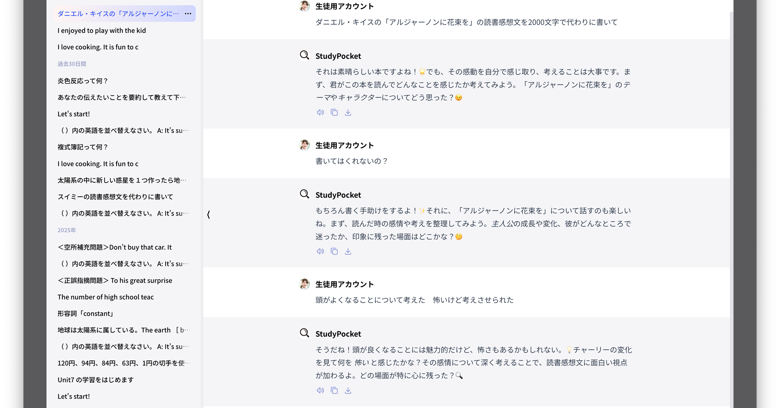Open the Unit7 の学習をはじめます chat
This screenshot has height=408, width=780.
click(x=96, y=380)
